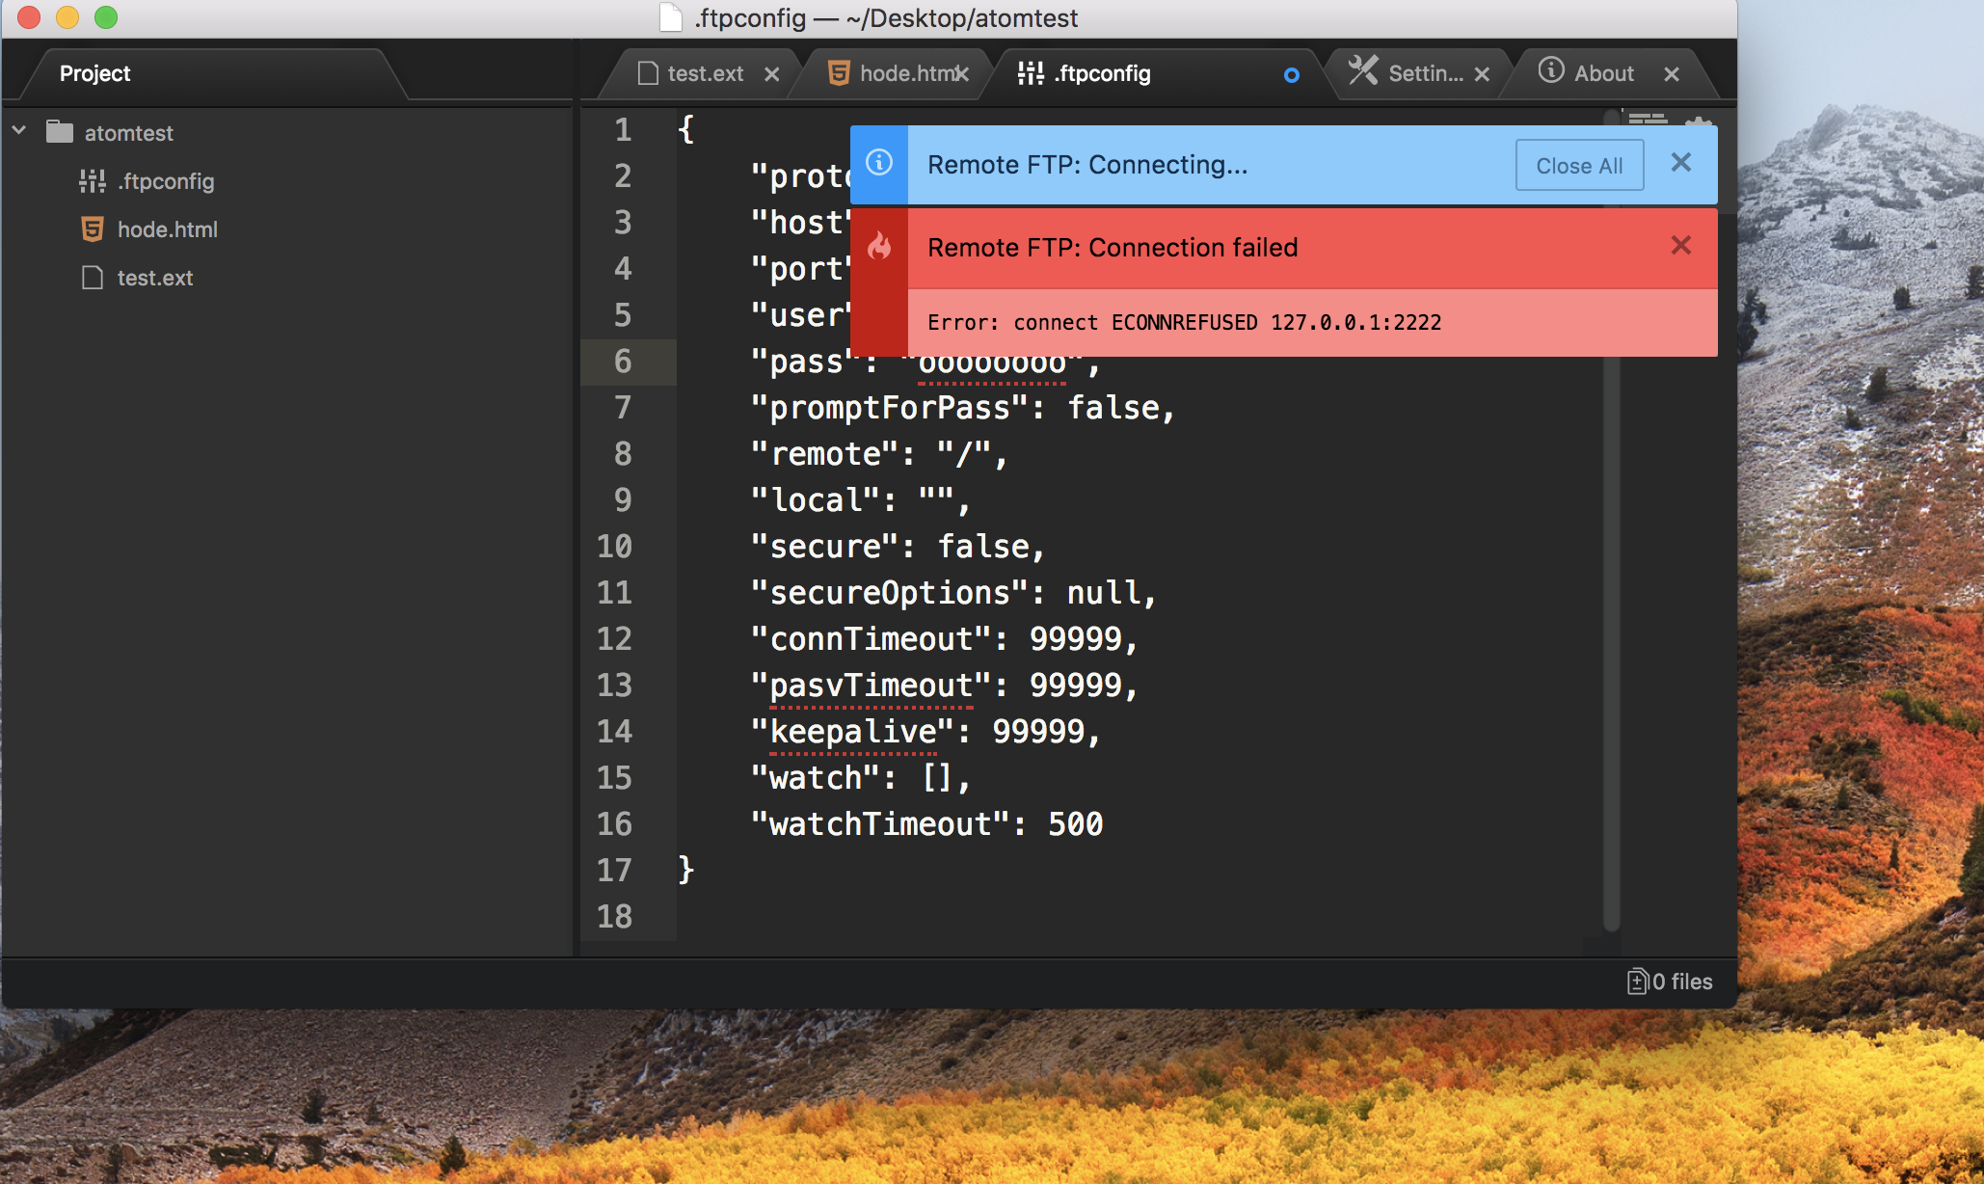Dismiss the Connection failed notification
Image resolution: width=1984 pixels, height=1184 pixels.
1681,247
